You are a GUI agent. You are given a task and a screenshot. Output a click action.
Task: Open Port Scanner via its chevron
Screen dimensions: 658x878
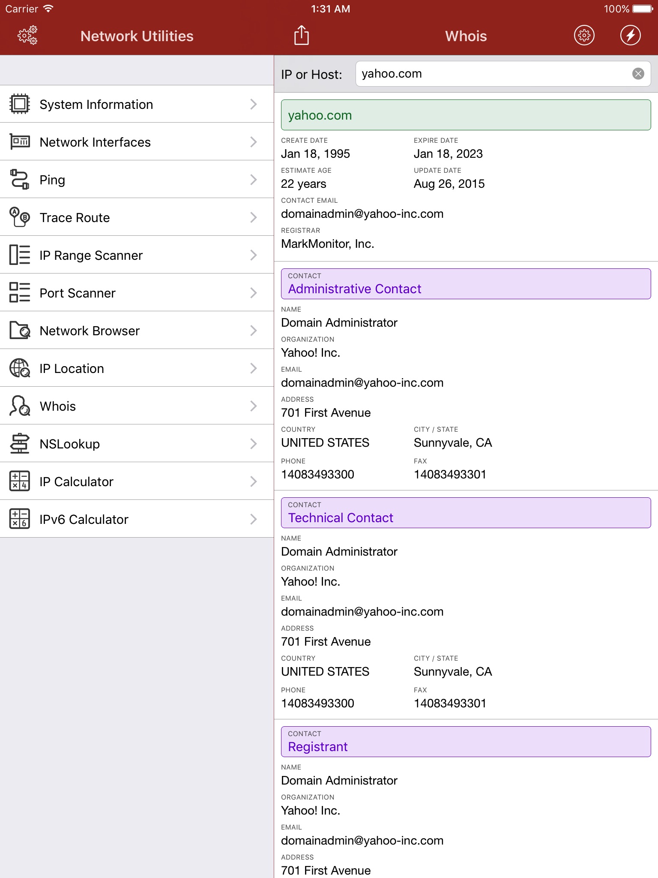(254, 293)
